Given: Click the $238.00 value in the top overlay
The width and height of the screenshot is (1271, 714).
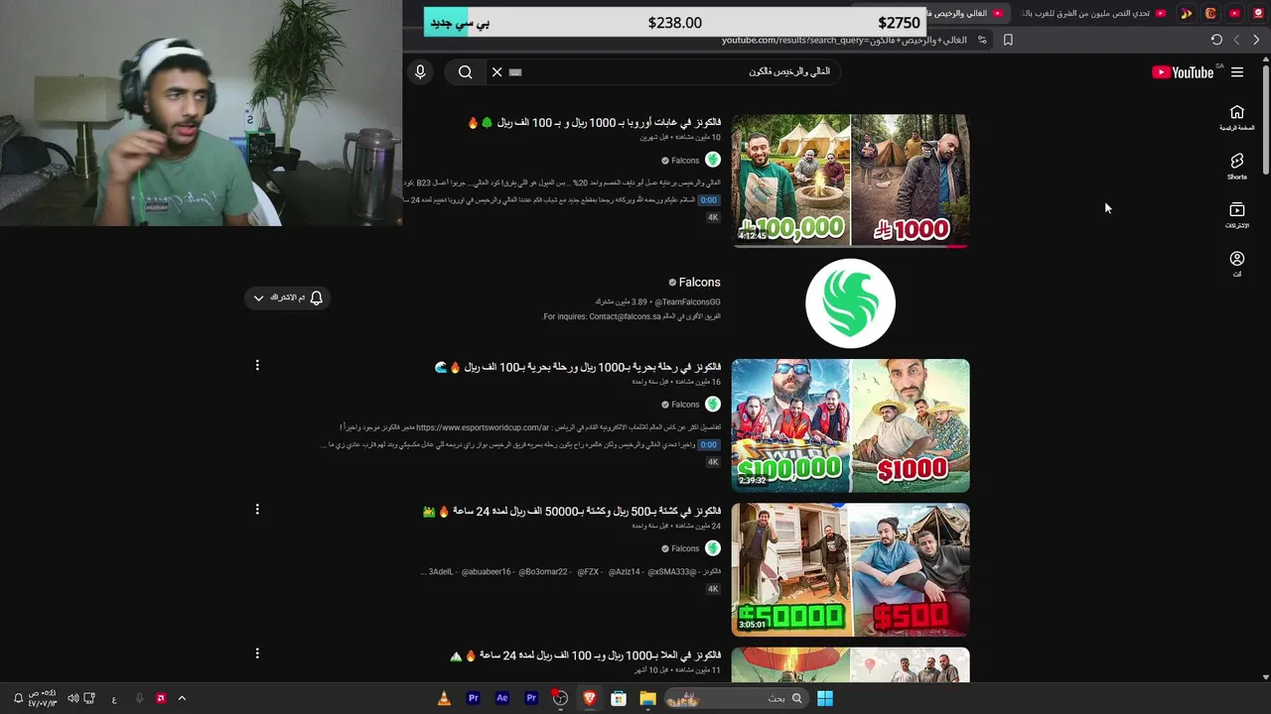Looking at the screenshot, I should coord(674,23).
